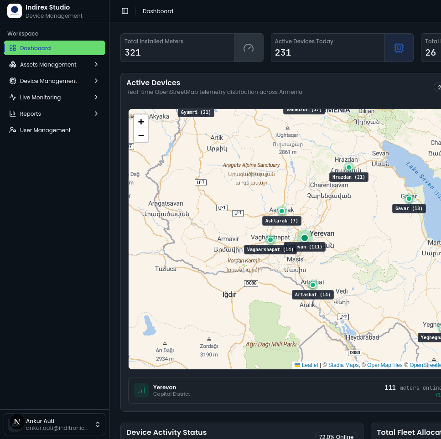Click the Ashtarak (7) map label
The image size is (441, 439).
point(281,221)
